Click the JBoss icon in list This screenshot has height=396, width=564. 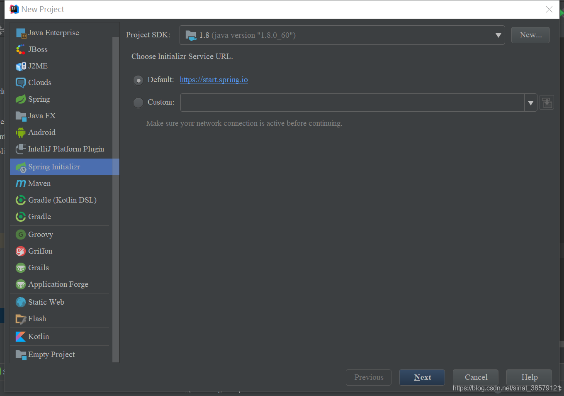click(21, 49)
